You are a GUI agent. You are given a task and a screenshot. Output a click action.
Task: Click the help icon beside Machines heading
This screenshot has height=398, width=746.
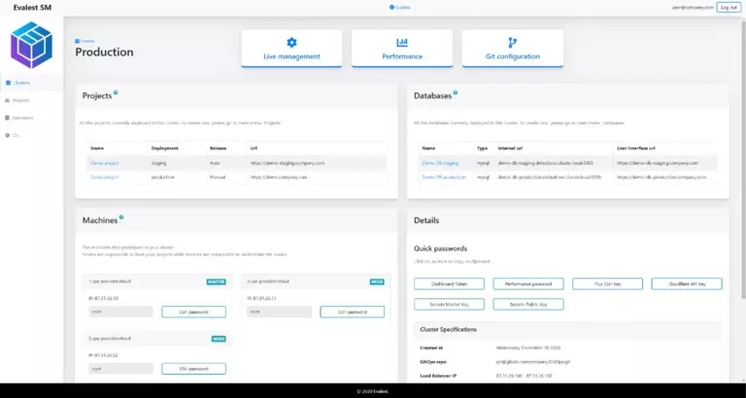[121, 217]
